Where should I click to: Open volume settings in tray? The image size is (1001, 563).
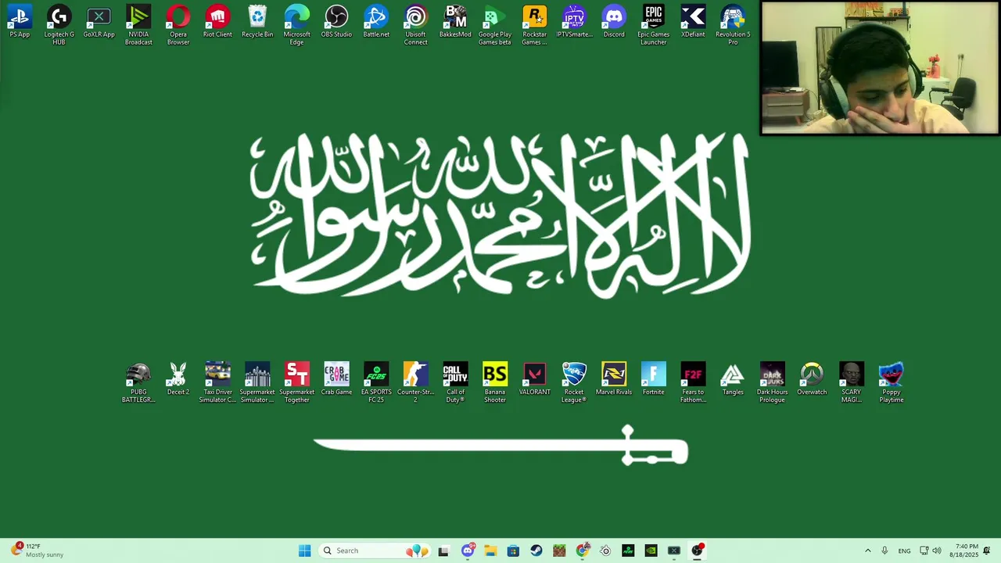(x=937, y=550)
